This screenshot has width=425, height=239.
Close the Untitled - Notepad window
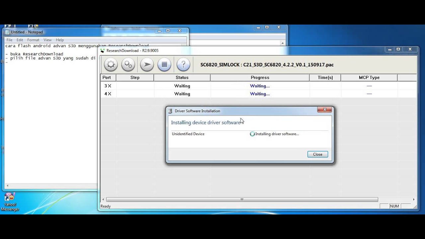pyautogui.click(x=180, y=31)
